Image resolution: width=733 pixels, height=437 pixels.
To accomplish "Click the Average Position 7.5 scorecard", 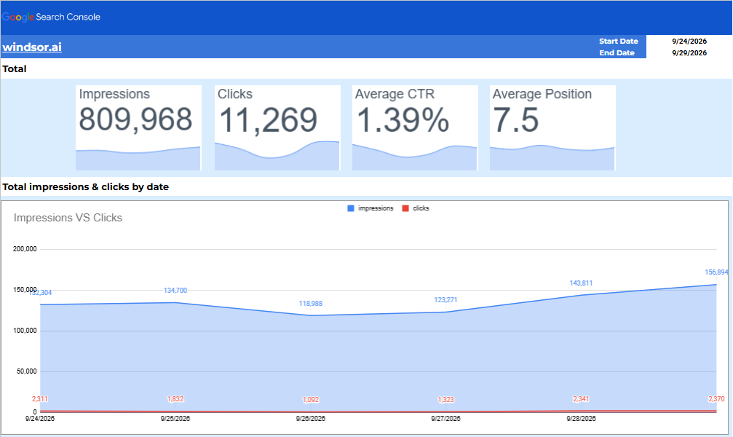I will pyautogui.click(x=552, y=127).
